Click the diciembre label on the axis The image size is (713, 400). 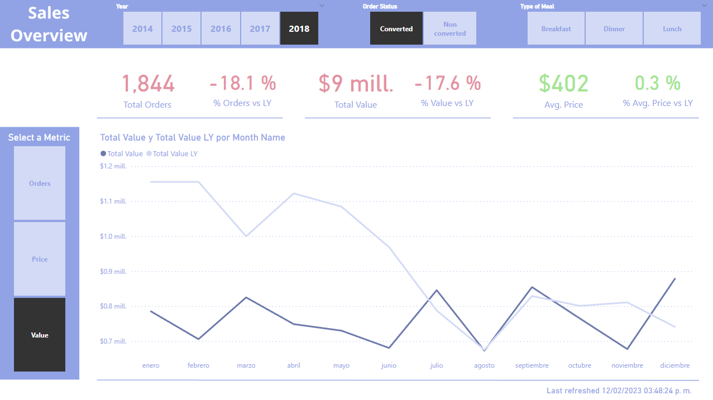[674, 365]
